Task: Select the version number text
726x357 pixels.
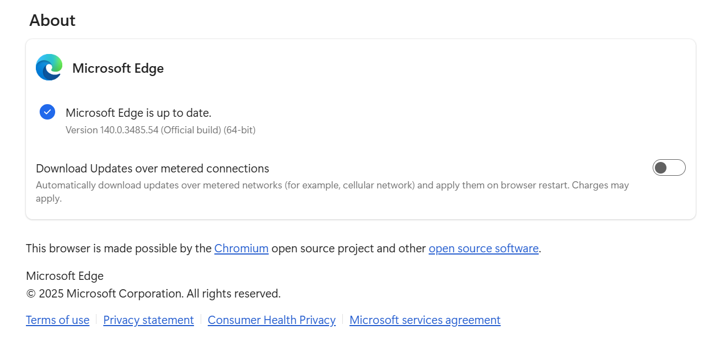Action: pyautogui.click(x=160, y=130)
